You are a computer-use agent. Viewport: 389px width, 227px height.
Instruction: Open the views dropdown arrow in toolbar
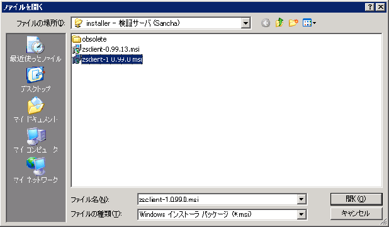coord(314,23)
